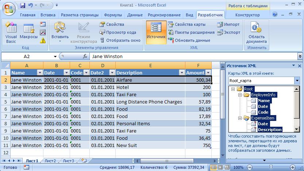This screenshot has width=304, height=171.
Task: Expand the formula bar
Action: click(x=300, y=56)
